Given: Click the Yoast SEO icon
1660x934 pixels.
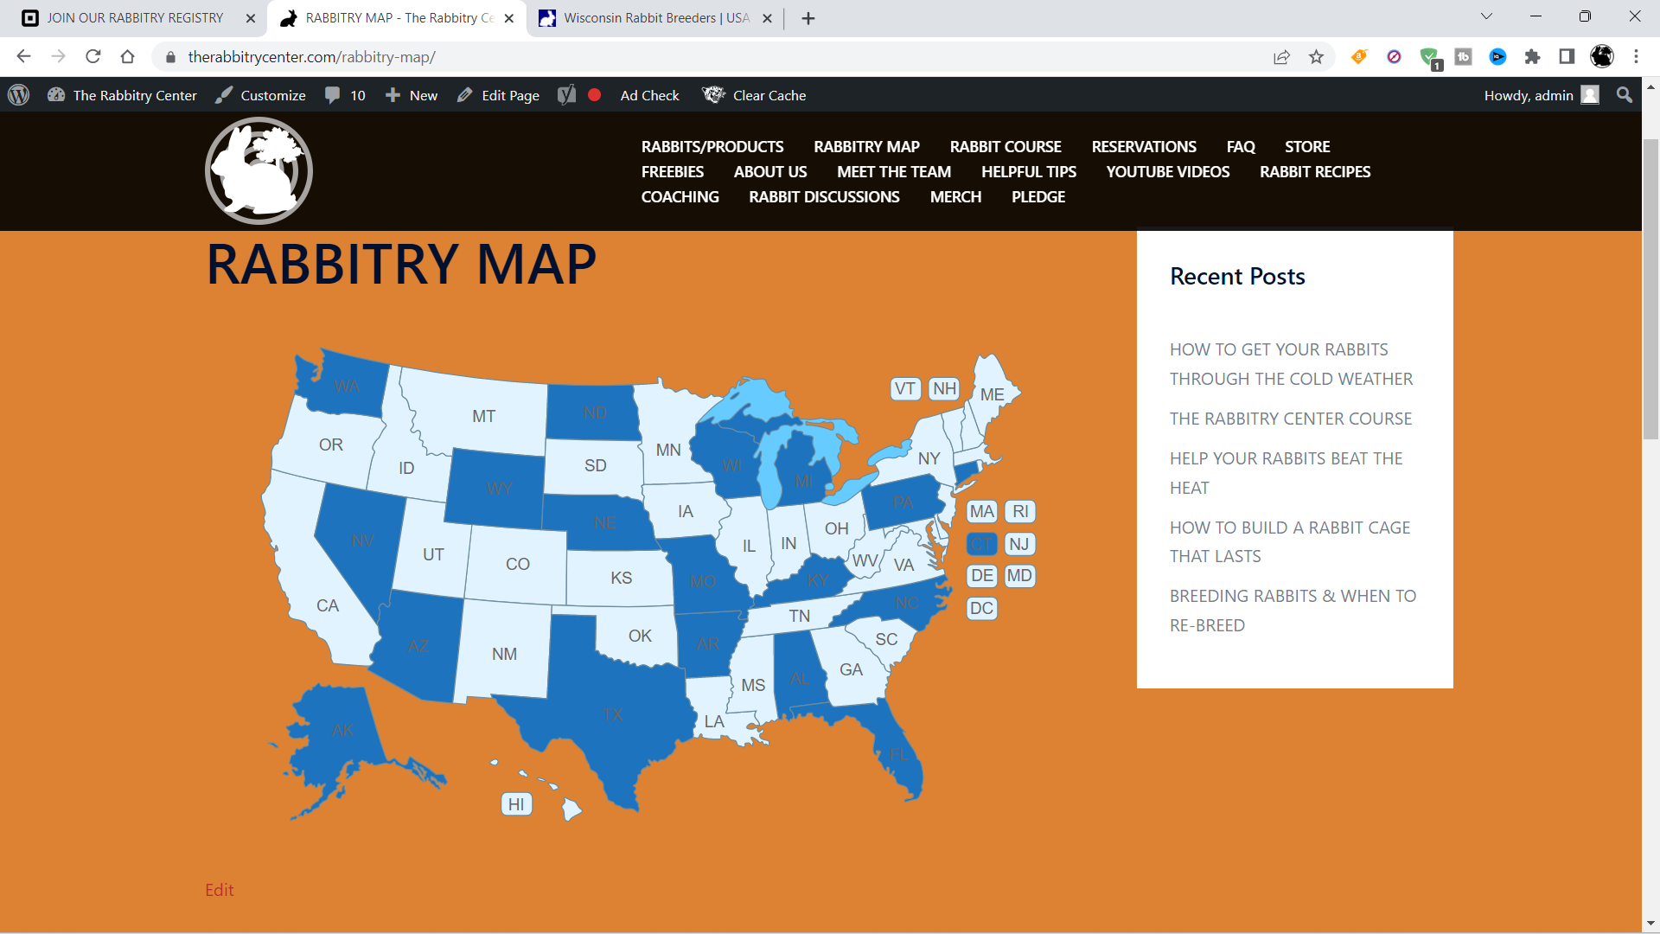Looking at the screenshot, I should coord(566,95).
